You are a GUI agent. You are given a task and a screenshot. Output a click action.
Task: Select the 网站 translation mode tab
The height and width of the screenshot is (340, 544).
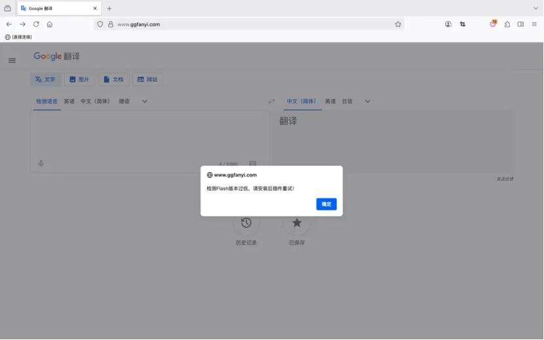coord(147,79)
